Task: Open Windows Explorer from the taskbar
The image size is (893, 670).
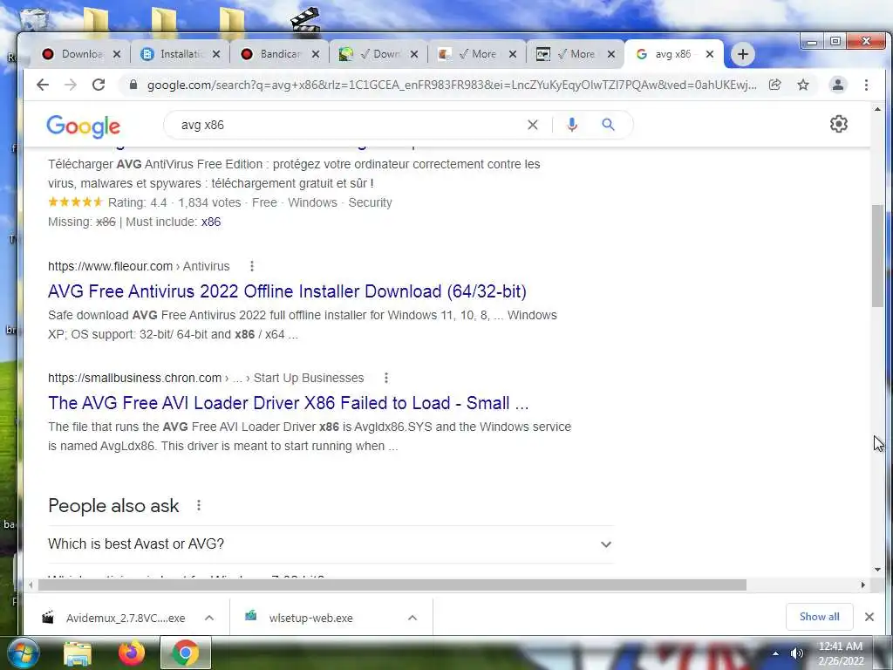Action: [x=78, y=653]
